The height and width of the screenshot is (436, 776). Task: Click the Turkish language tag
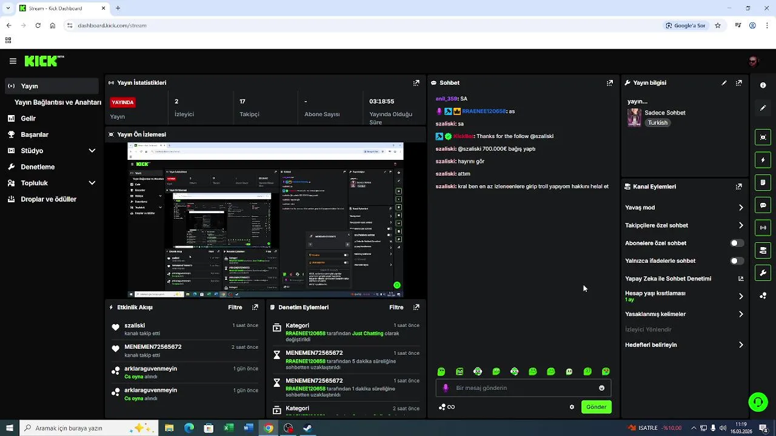pos(657,123)
